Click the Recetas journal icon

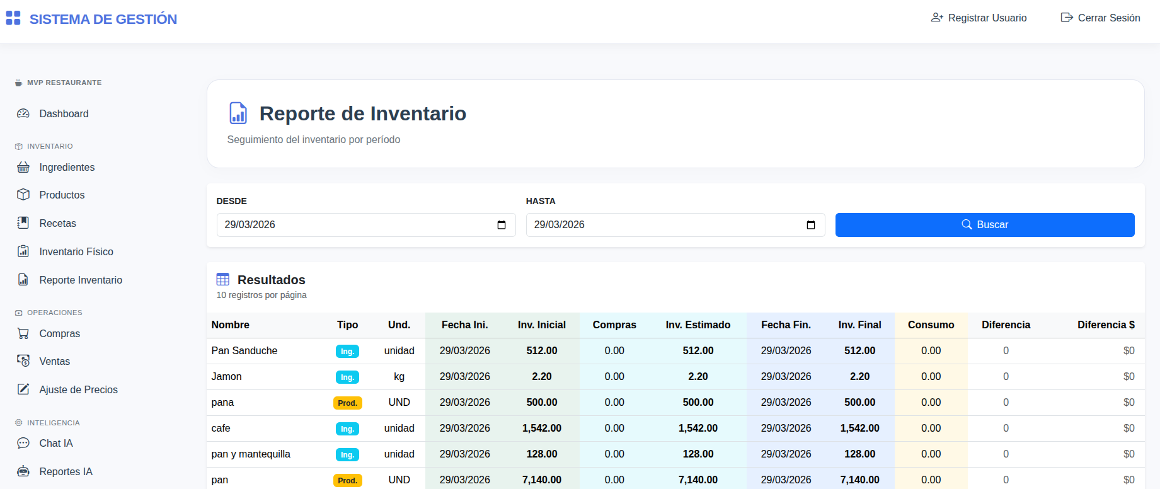23,223
